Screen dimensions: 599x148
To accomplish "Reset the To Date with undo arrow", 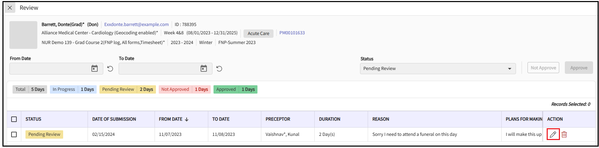I will click(x=219, y=69).
